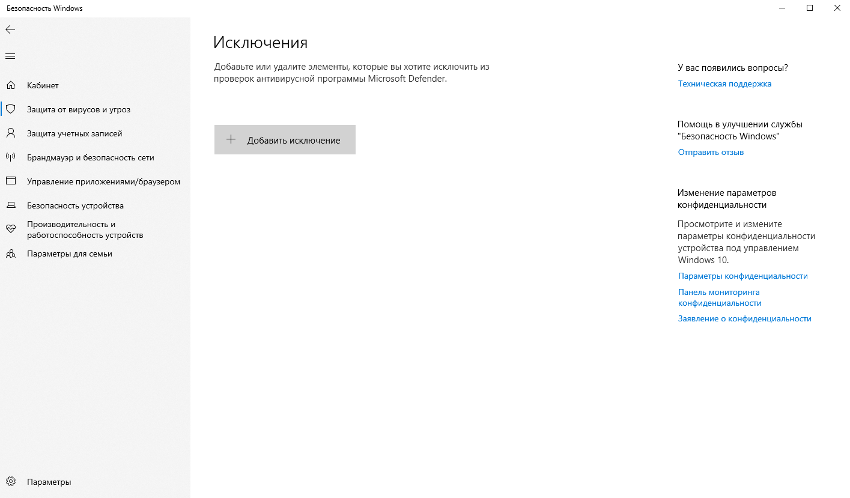Screen dimensions: 850x498
Task: Click the Отправить отзыв link
Action: click(x=711, y=153)
